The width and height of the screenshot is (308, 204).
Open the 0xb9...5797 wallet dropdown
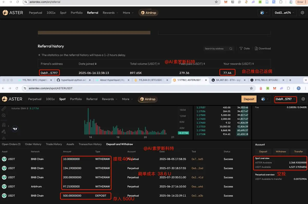(x=286, y=99)
